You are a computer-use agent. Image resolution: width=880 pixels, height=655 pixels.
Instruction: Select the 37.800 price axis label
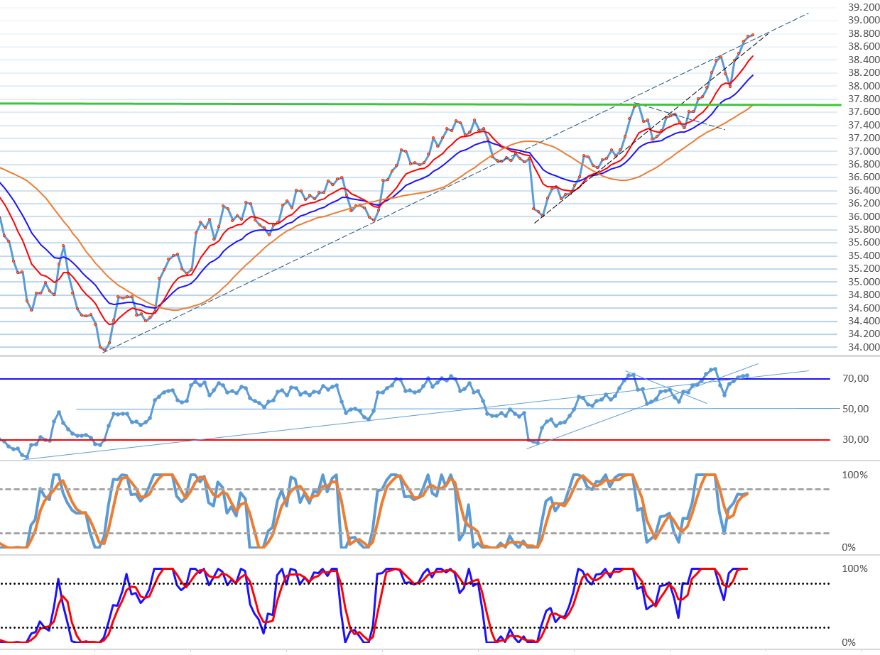[865, 99]
